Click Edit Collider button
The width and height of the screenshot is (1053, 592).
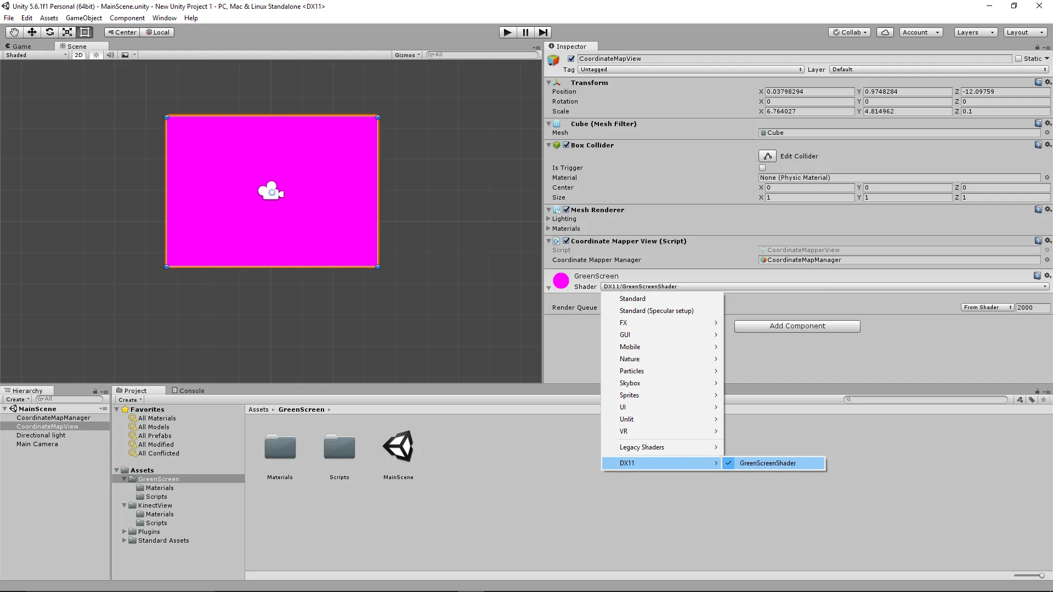click(x=767, y=156)
